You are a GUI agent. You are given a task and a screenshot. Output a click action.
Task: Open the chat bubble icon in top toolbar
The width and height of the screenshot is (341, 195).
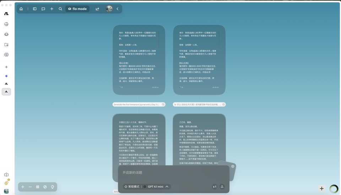click(43, 9)
